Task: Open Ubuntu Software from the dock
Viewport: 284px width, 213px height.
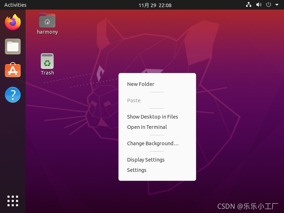Action: tap(13, 70)
